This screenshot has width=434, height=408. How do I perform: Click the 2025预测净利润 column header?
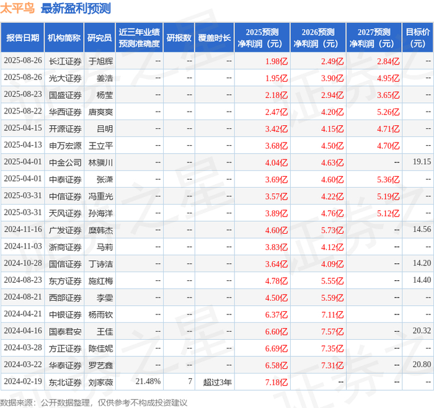262,38
